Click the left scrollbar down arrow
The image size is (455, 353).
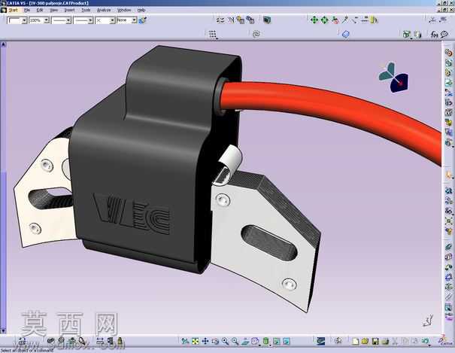click(x=3, y=331)
